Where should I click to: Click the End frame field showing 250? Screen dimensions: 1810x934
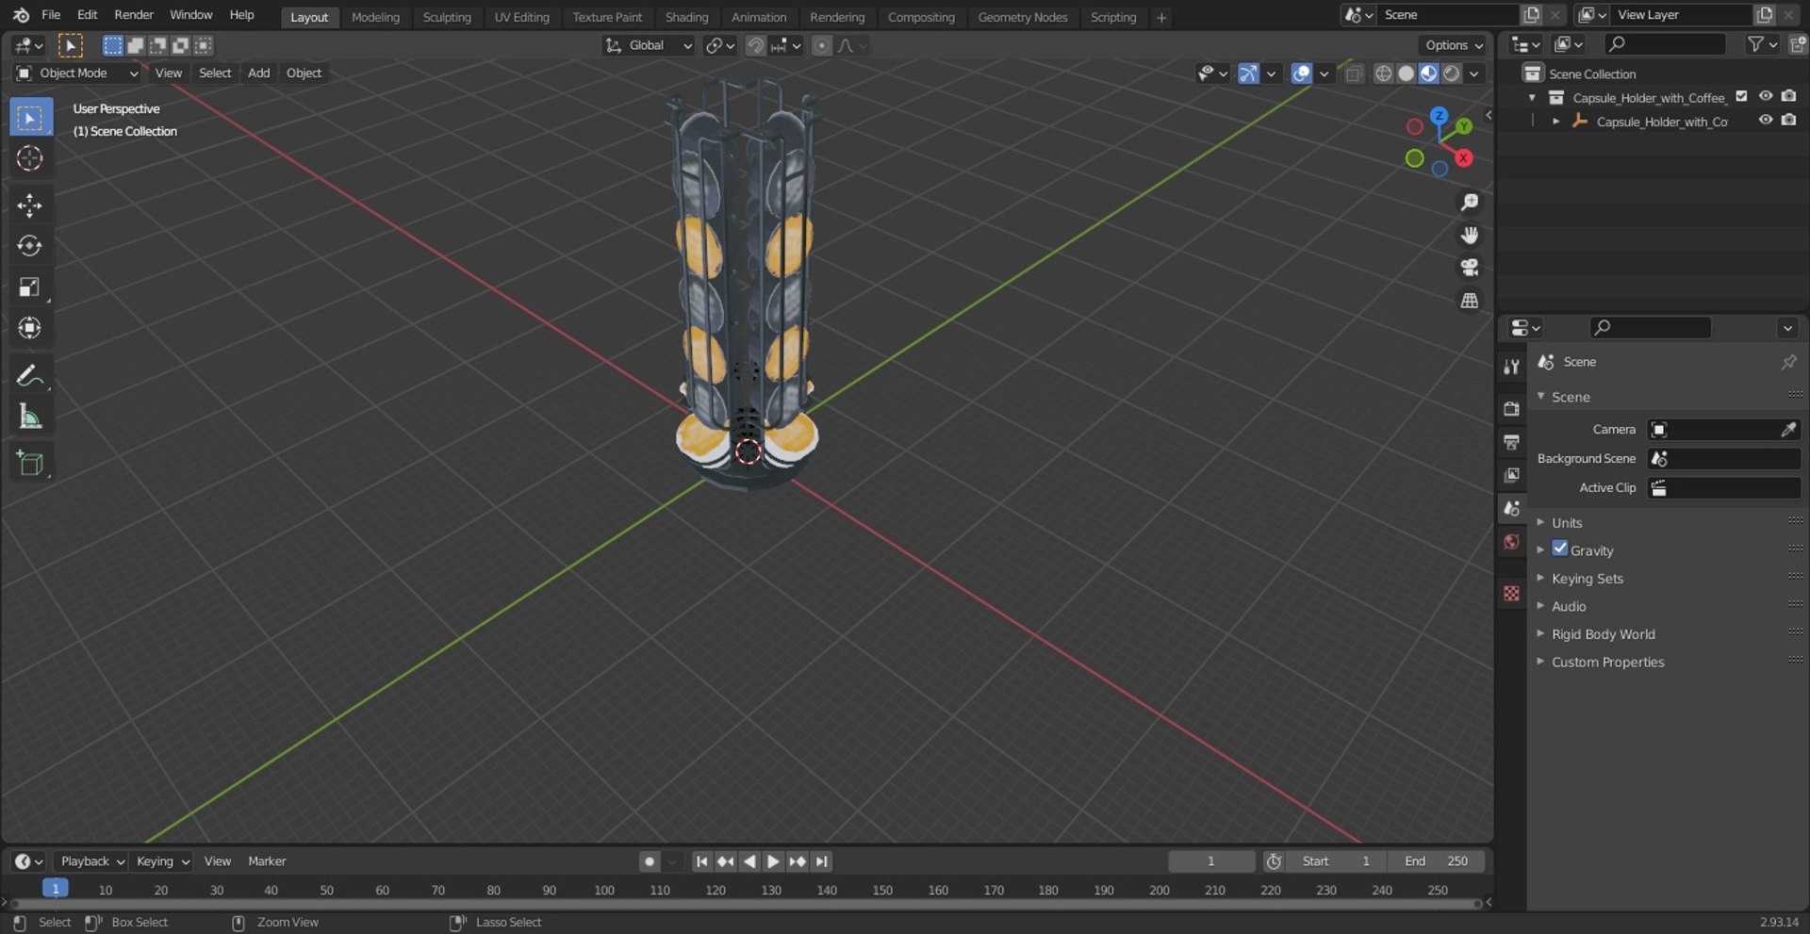click(x=1436, y=861)
